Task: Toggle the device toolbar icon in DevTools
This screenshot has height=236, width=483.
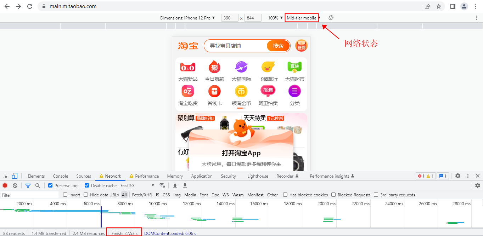Action: (15, 176)
